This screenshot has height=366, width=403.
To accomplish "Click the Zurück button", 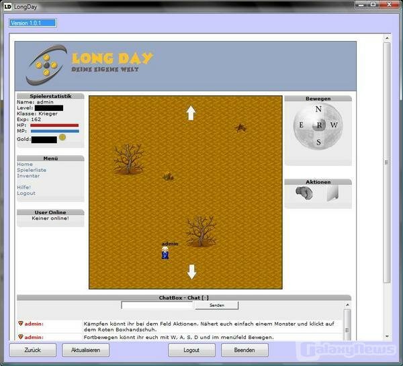I will point(33,350).
